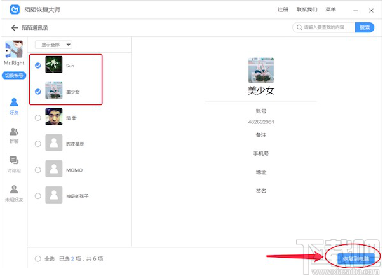This screenshot has height=278, width=385.
Task: Click the contact name MOMO
Action: (x=74, y=170)
